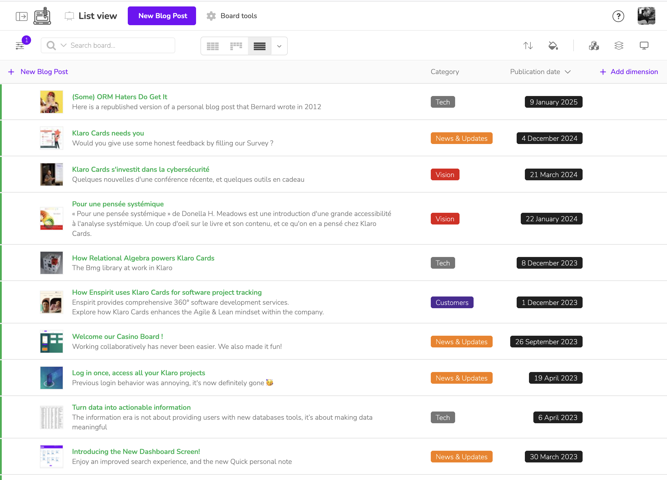Open Board tools gear menu
Viewport: 667px width, 480px height.
click(232, 16)
